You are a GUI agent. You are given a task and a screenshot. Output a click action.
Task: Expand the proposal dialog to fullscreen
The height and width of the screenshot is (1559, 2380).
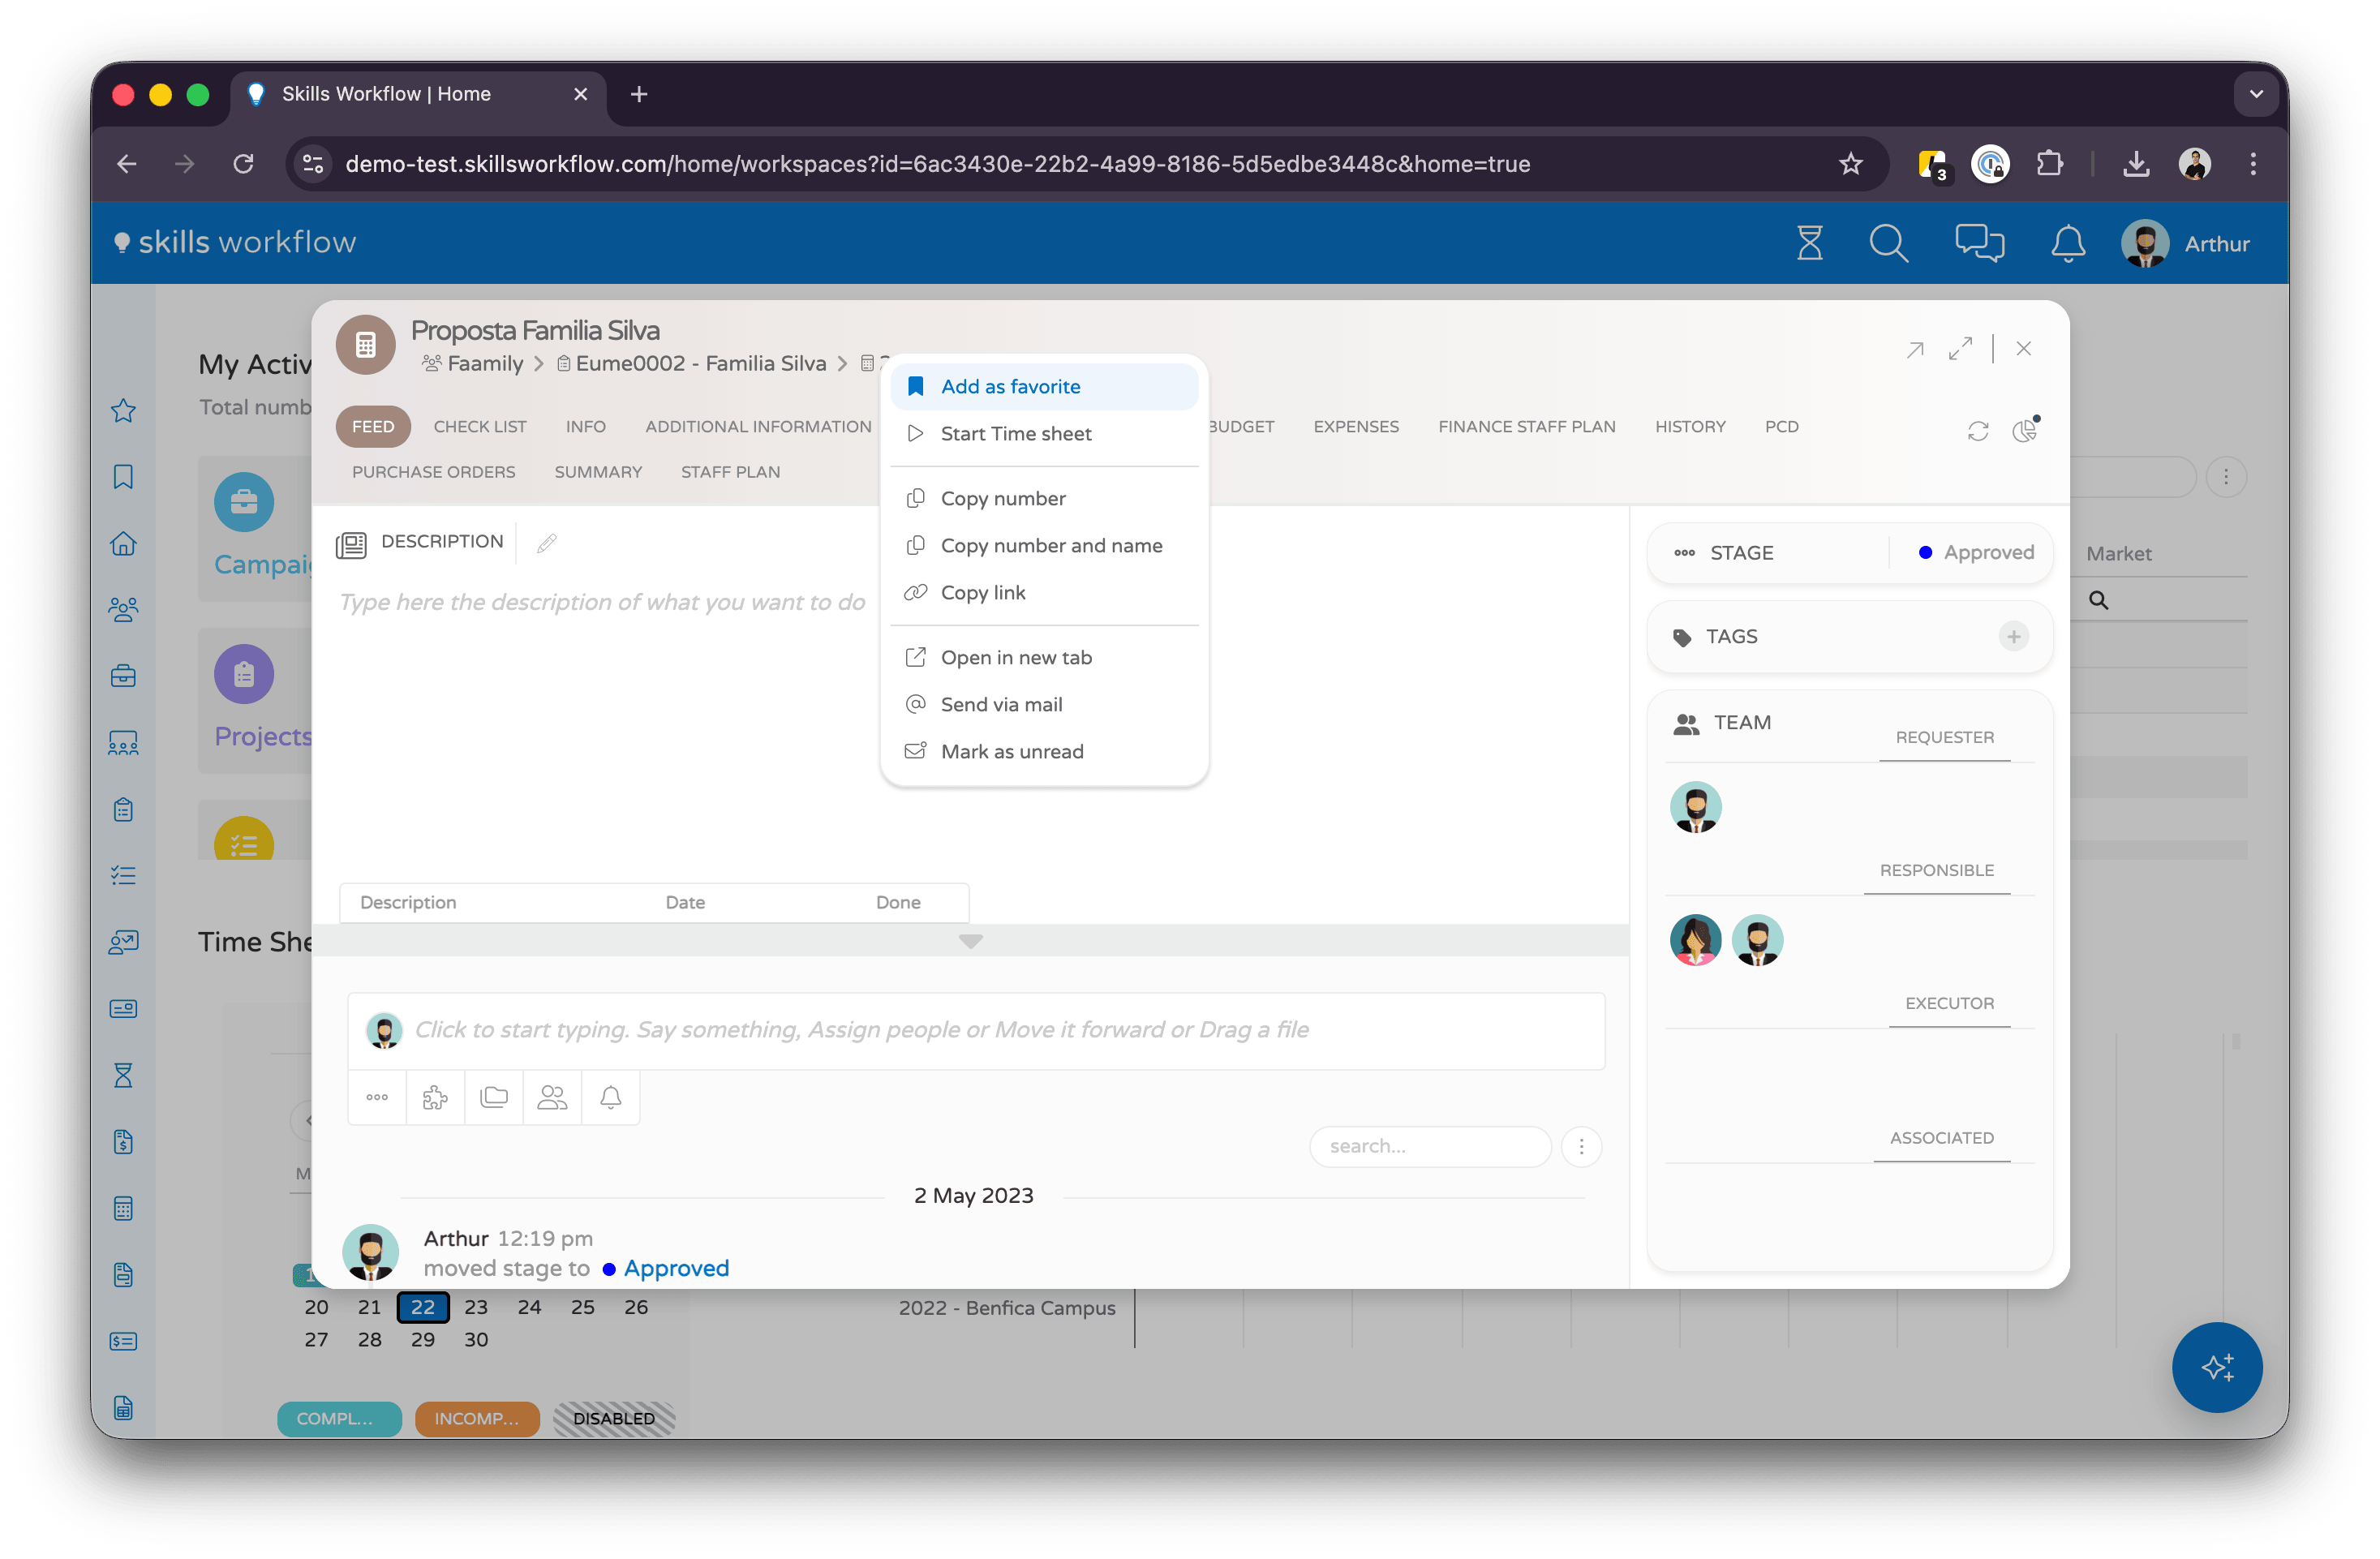(x=1960, y=349)
